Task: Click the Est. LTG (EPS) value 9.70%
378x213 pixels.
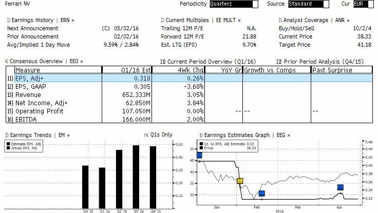Action: (x=249, y=45)
